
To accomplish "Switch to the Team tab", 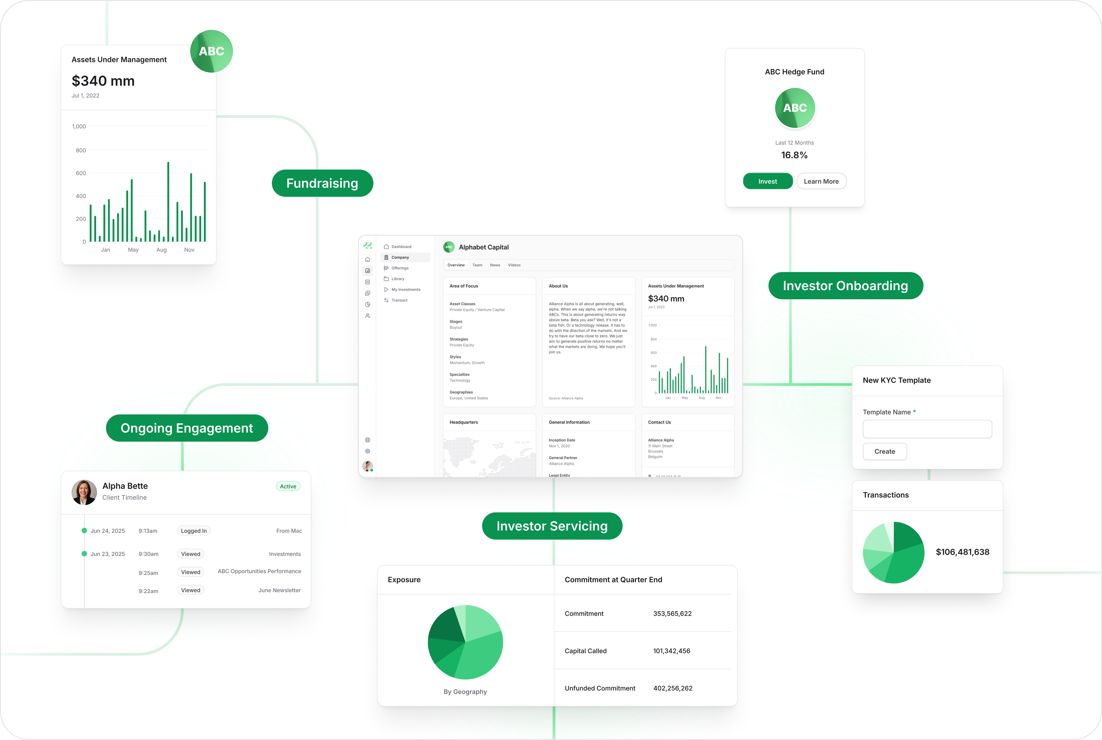I will click(477, 265).
